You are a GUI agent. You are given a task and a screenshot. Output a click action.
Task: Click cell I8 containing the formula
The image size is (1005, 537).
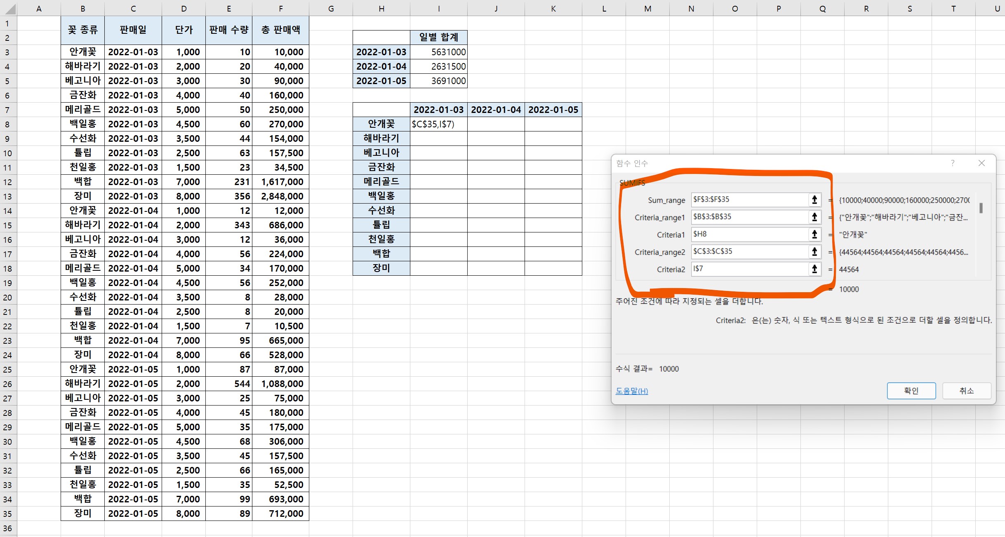tap(438, 124)
